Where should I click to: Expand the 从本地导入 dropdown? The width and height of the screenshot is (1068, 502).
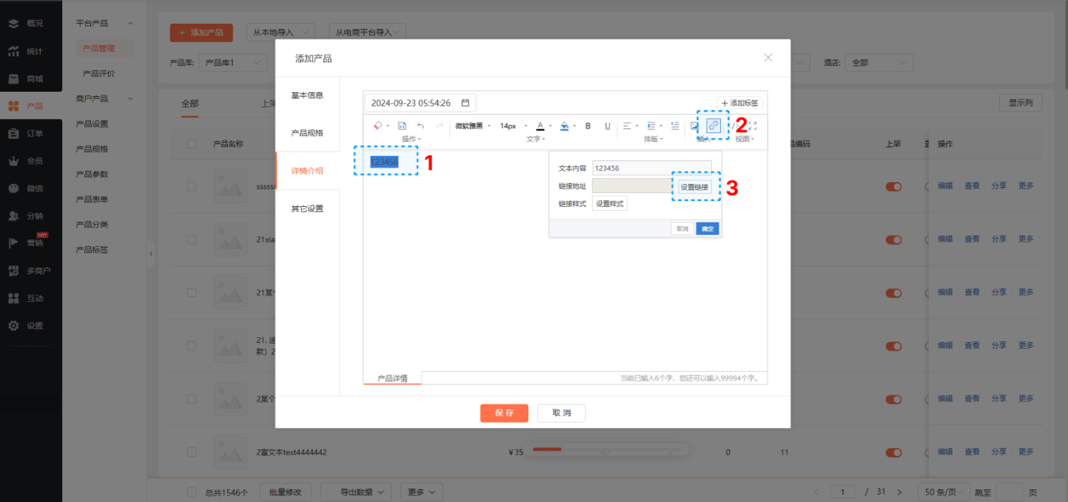pos(281,33)
